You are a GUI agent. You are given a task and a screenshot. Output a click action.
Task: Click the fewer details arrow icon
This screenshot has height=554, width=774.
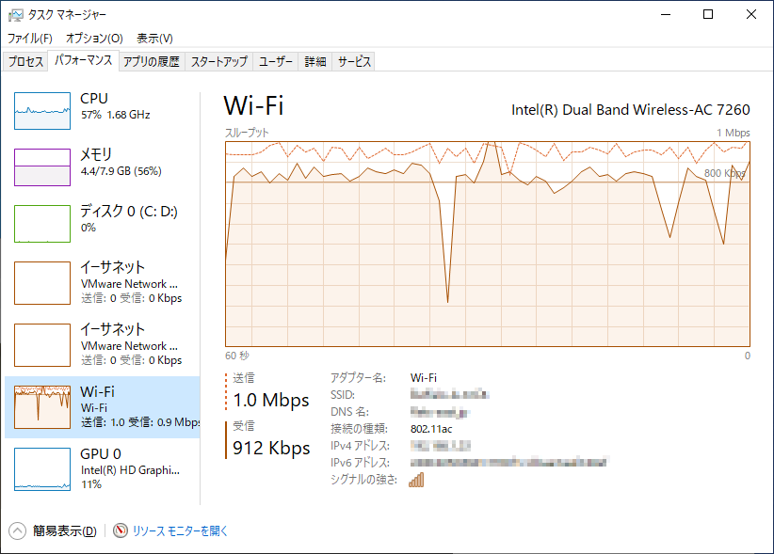click(19, 530)
